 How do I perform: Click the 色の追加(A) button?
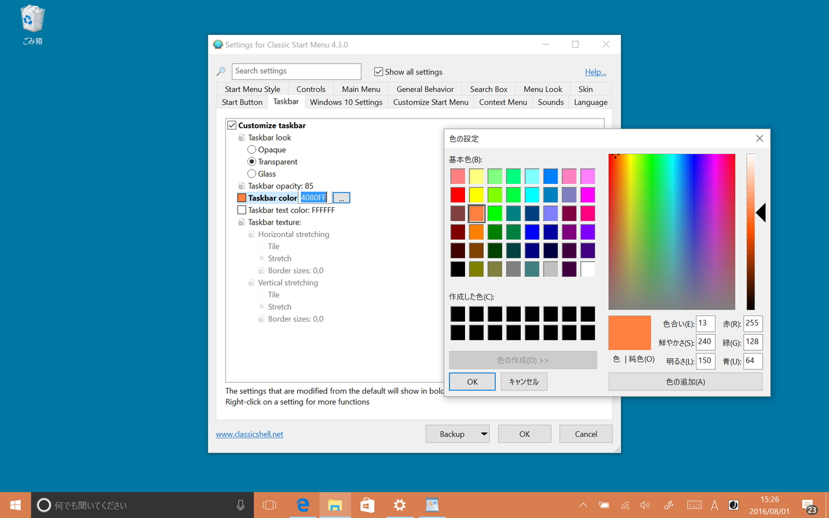(685, 382)
